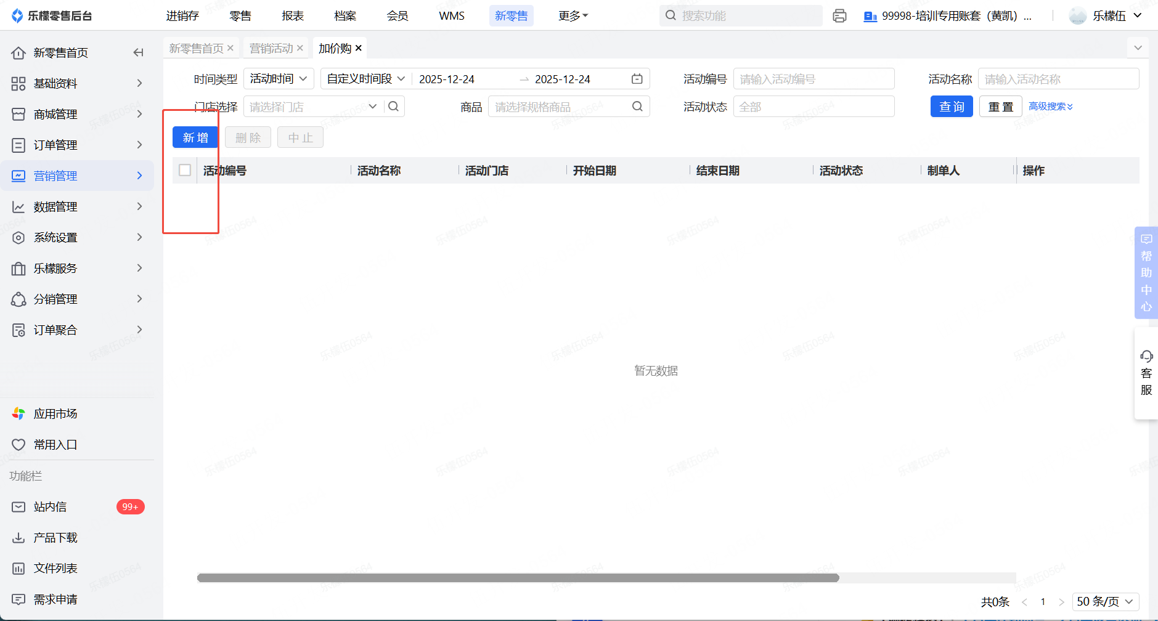Screen dimensions: 1158x621
Task: Open the 更多 top menu
Action: pos(573,16)
